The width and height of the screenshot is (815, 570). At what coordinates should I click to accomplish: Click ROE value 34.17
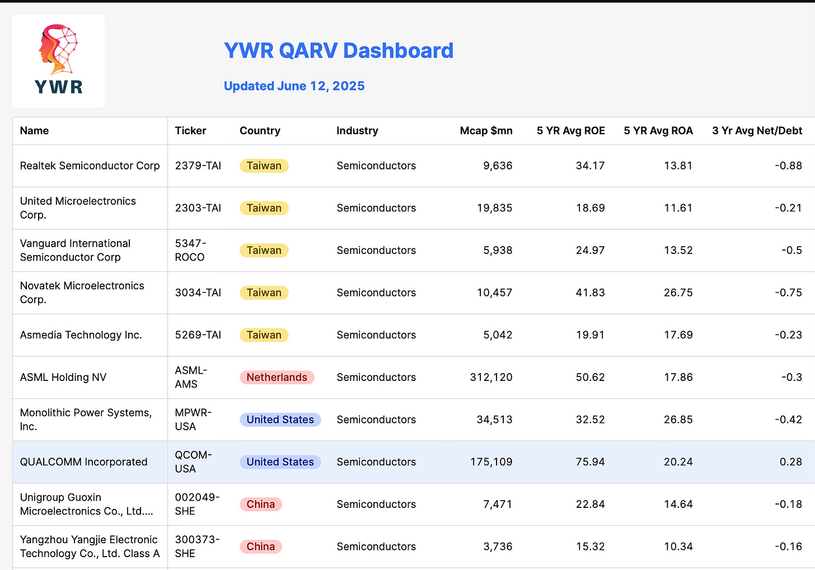590,166
